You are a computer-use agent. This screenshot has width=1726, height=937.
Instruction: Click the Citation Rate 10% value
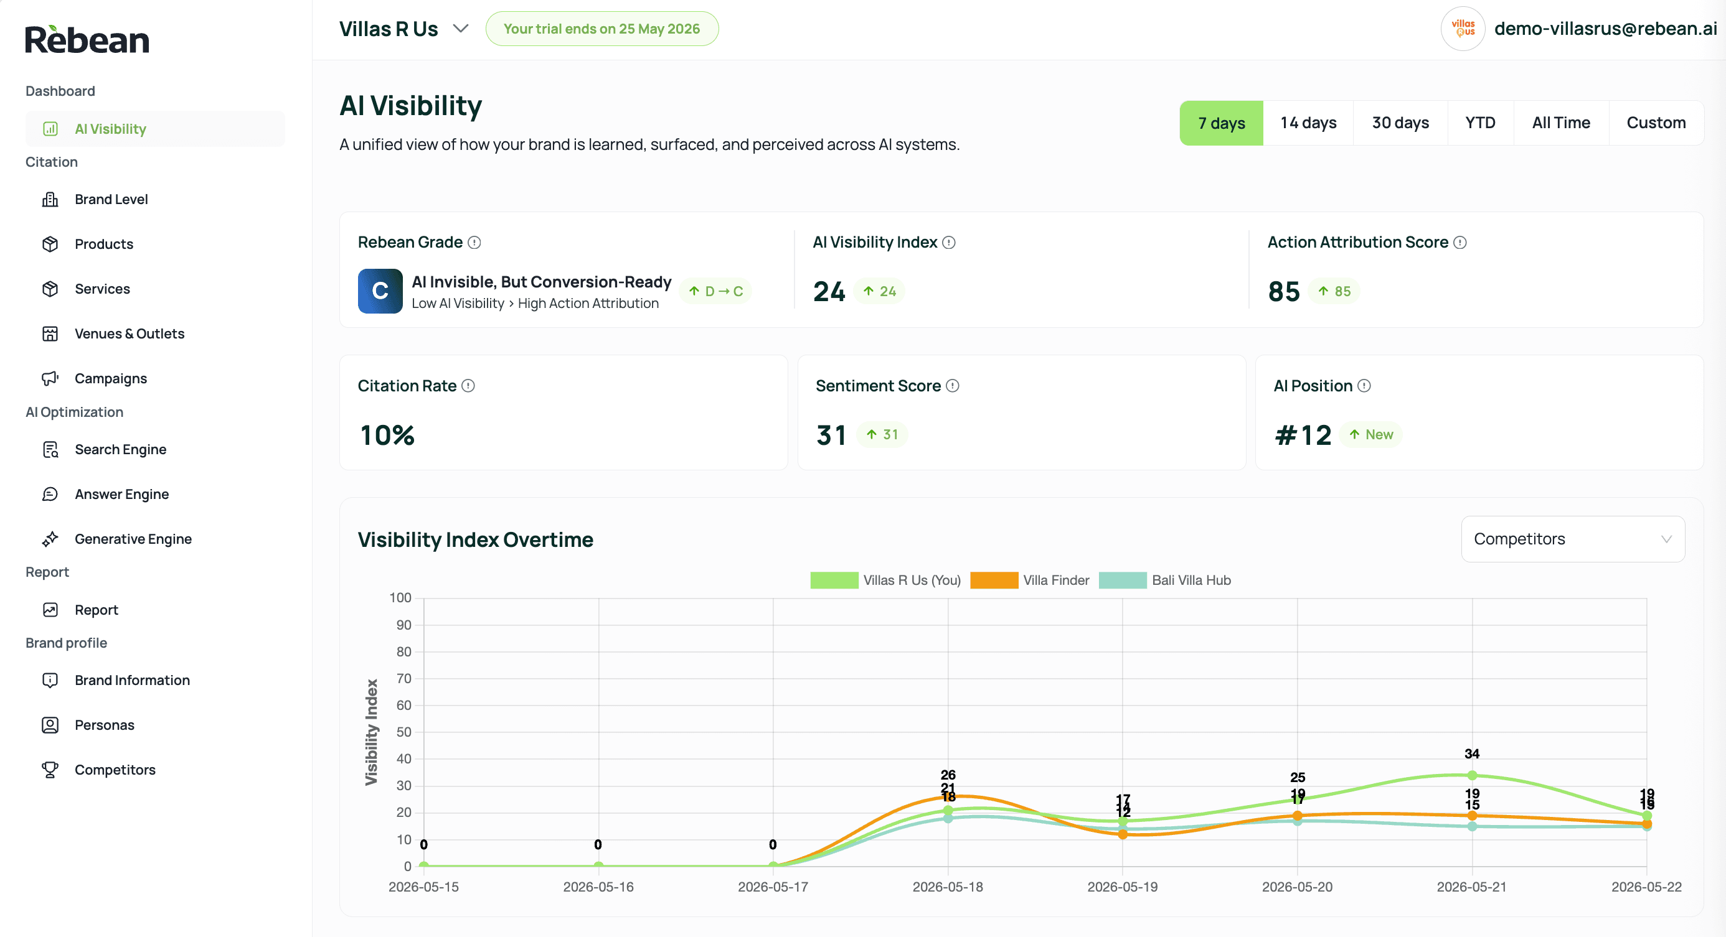(x=387, y=436)
